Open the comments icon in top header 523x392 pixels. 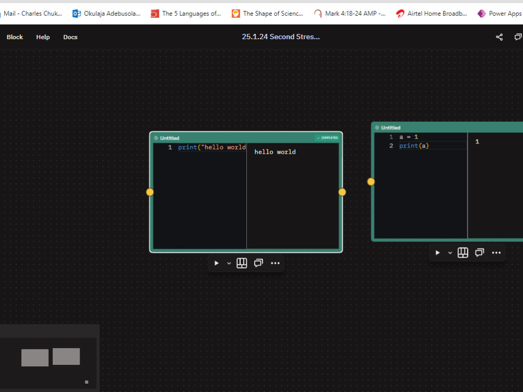[x=518, y=37]
